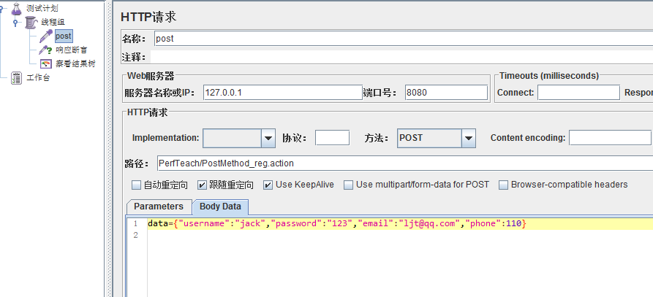Click the 名称 field containing post
The width and height of the screenshot is (653, 297).
pyautogui.click(x=403, y=39)
